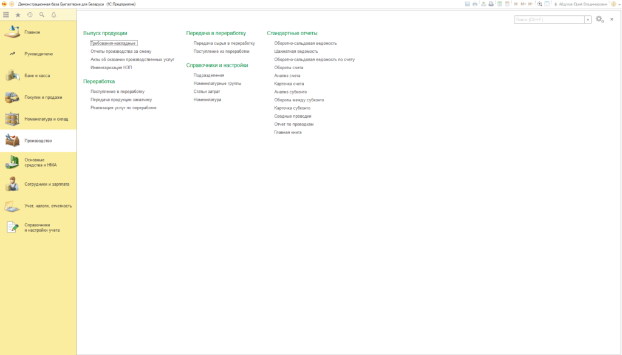Open navigation settings gear icon
This screenshot has height=355, width=622.
tap(600, 19)
